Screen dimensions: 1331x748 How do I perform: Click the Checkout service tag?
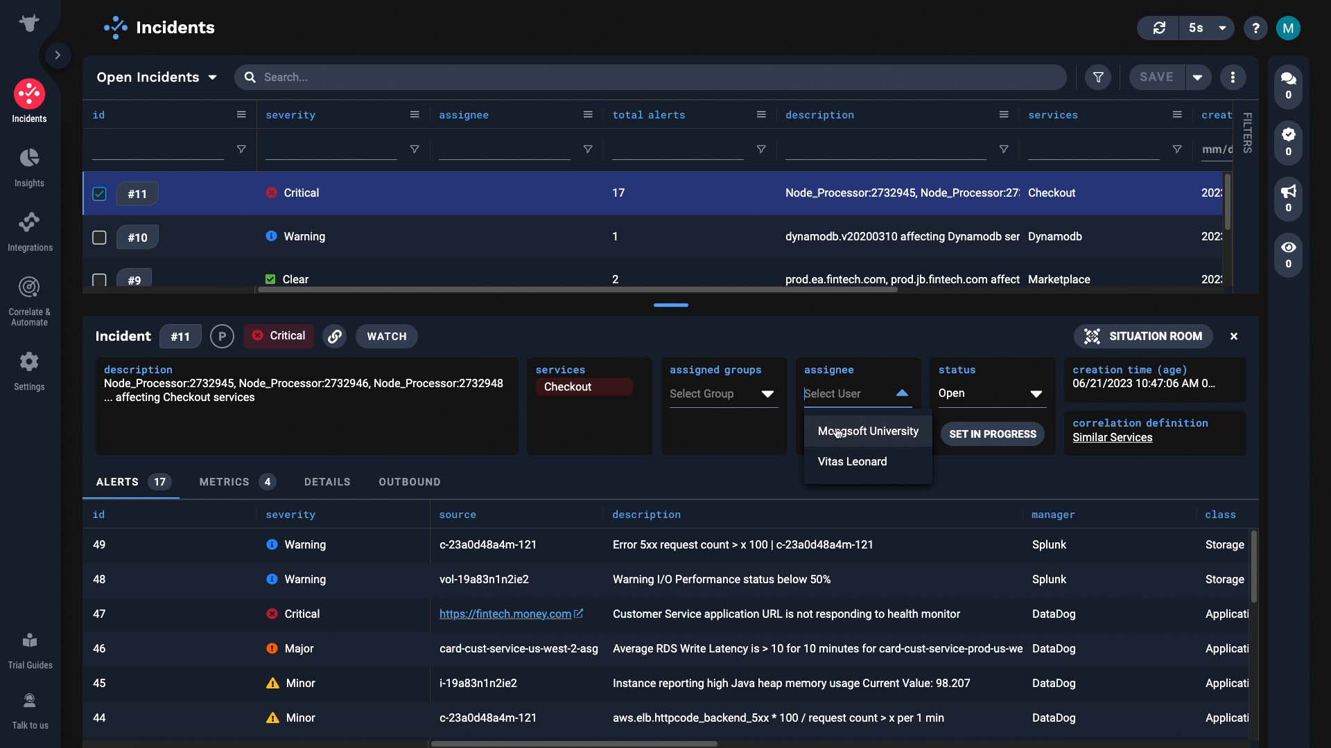(584, 387)
